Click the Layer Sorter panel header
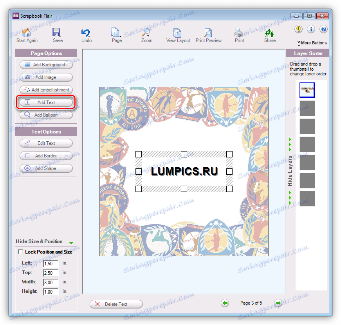 click(x=308, y=53)
